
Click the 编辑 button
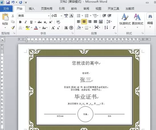150,21
